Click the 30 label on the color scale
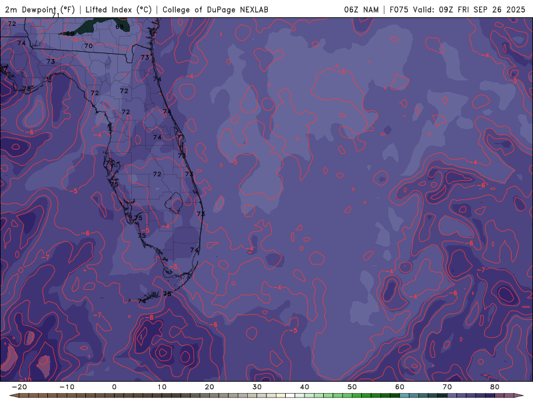533x399 pixels. click(x=257, y=387)
